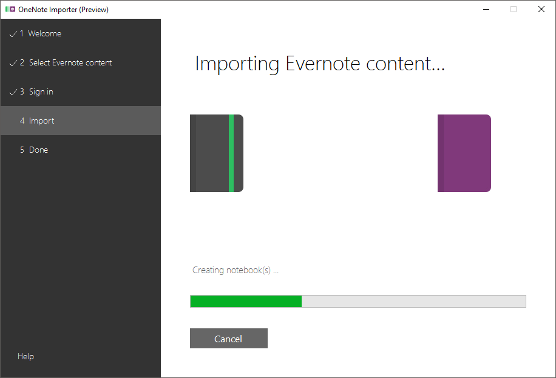The height and width of the screenshot is (378, 556).
Task: Cancel the Evernote import
Action: 229,339
